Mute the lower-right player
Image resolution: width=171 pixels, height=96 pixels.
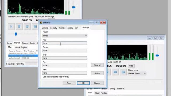[131, 66]
